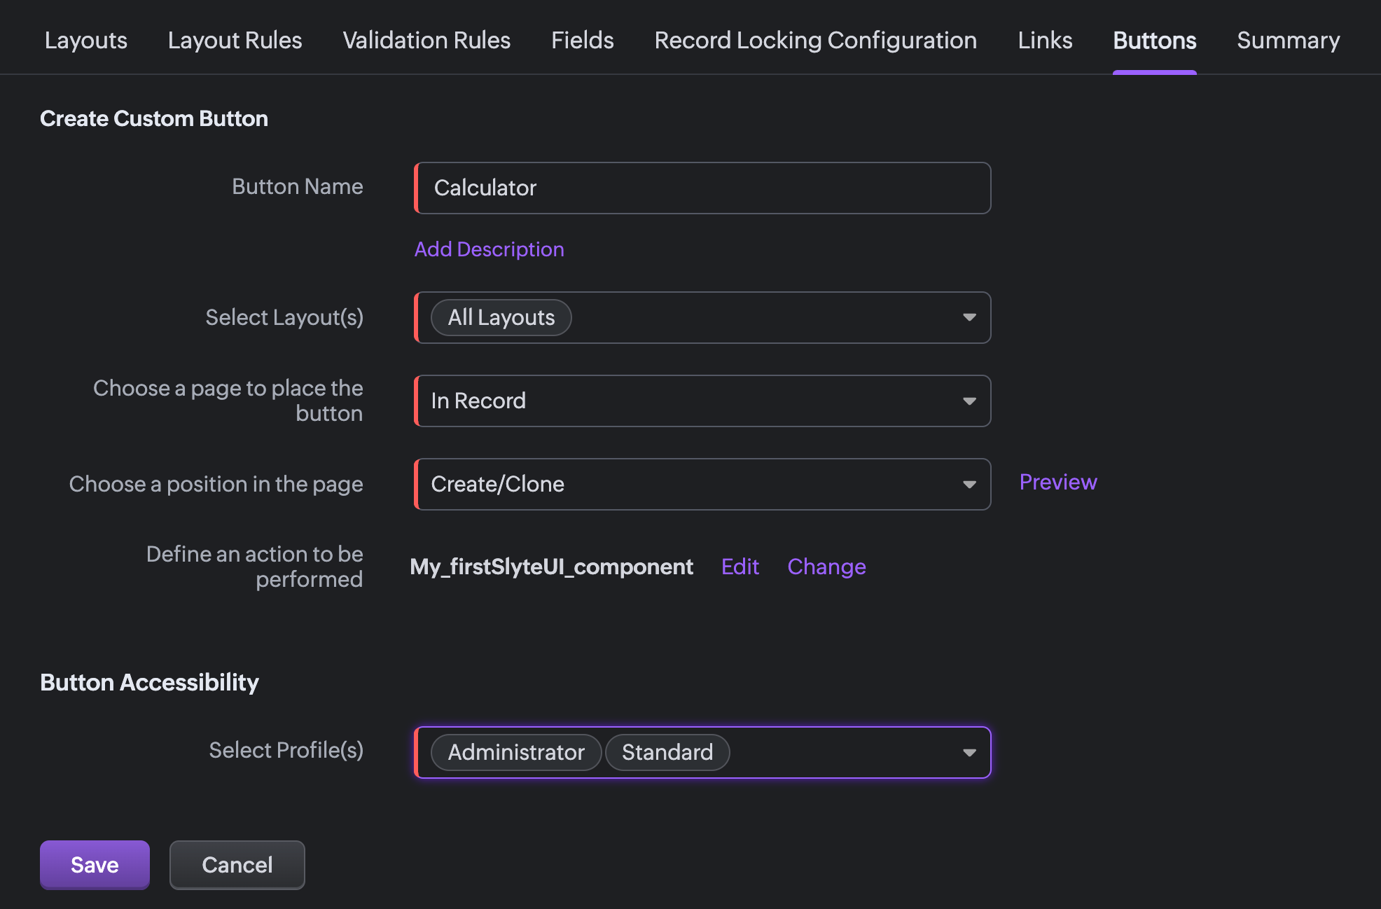Expand the Select Profile(s) dropdown arrow
The width and height of the screenshot is (1381, 909).
point(969,752)
